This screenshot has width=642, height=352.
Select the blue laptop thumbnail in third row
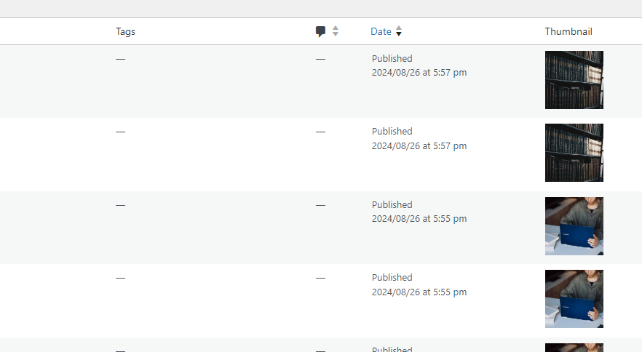(x=574, y=226)
